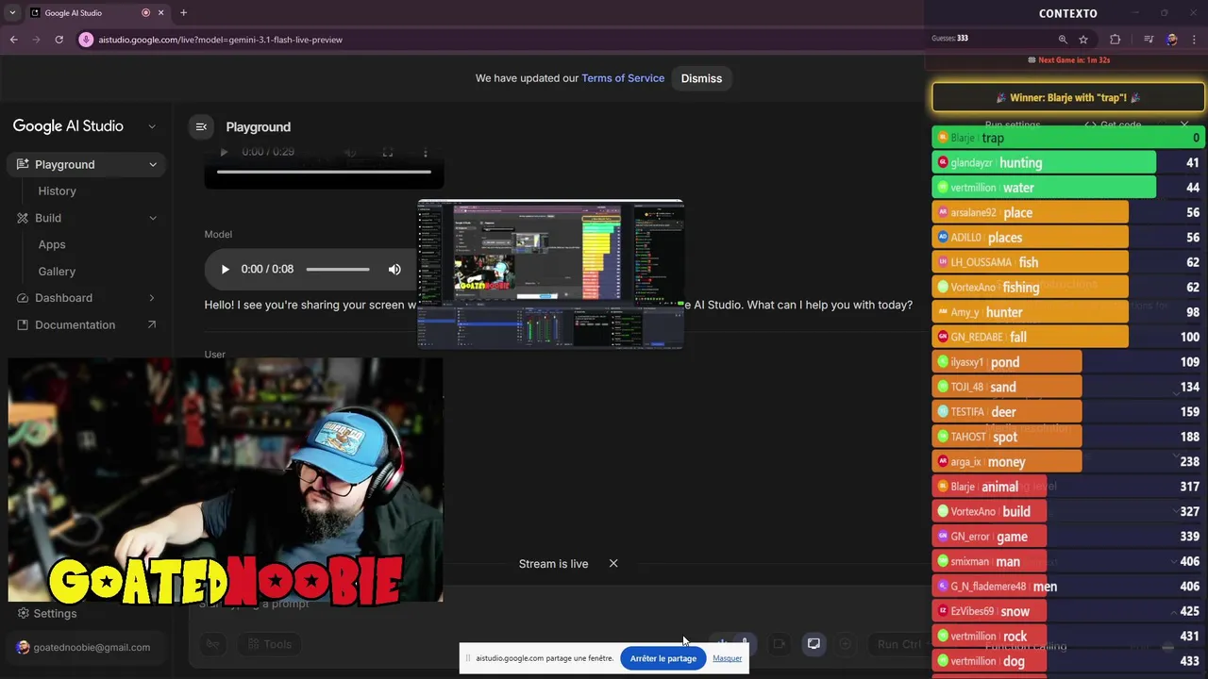Open the Chrome three-dot menu
This screenshot has height=679, width=1208.
(x=1195, y=40)
